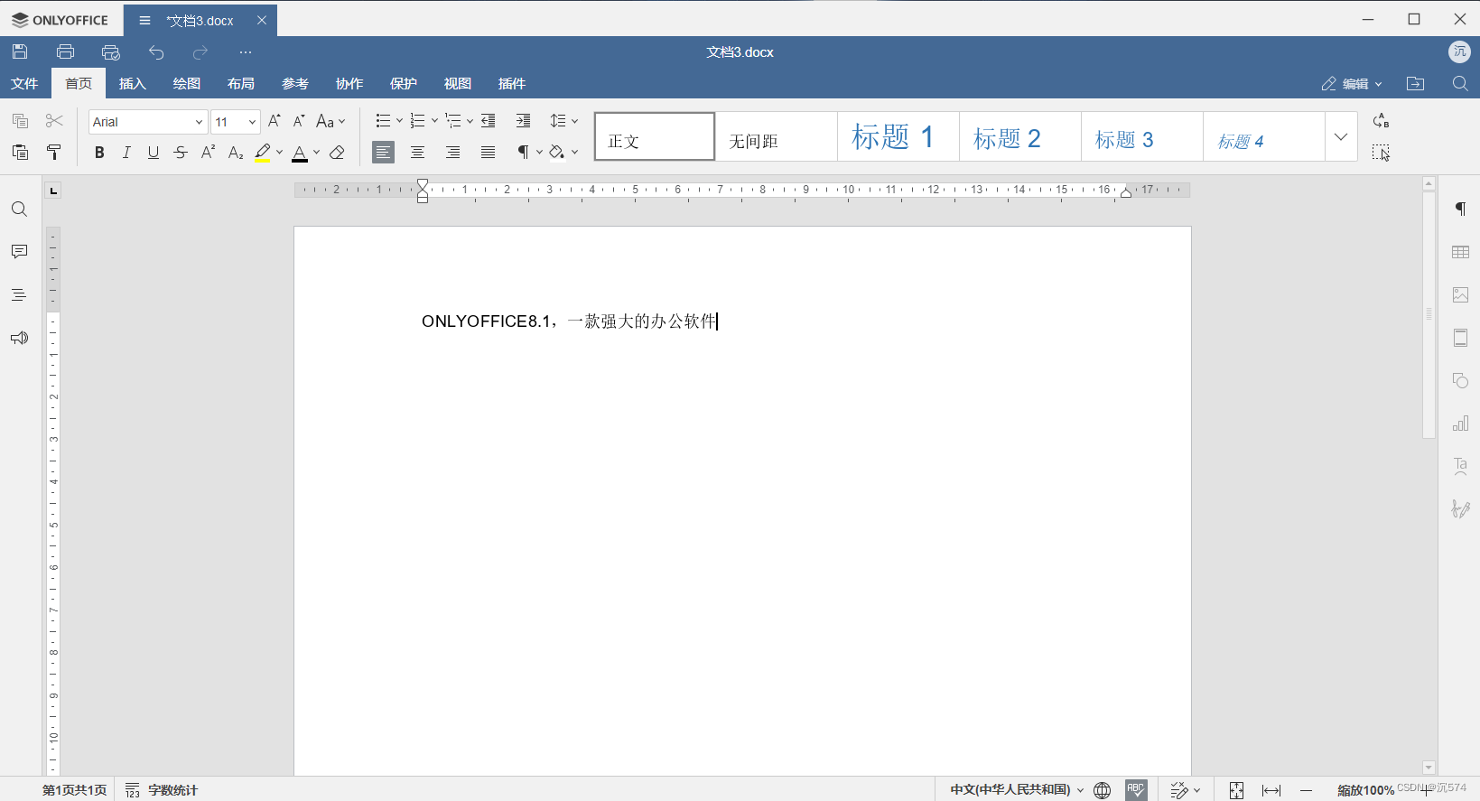The height and width of the screenshot is (801, 1480).
Task: Toggle italic formatting
Action: point(126,153)
